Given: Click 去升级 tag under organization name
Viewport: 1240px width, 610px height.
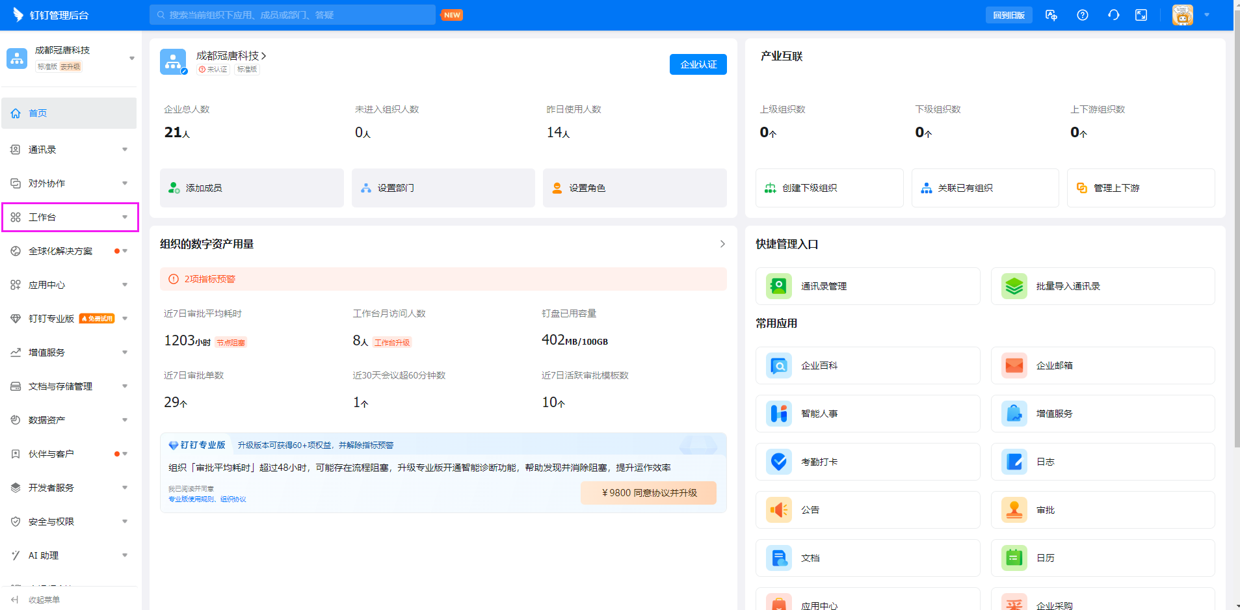Looking at the screenshot, I should pyautogui.click(x=71, y=67).
